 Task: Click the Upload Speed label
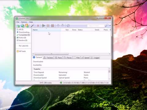[64, 78]
